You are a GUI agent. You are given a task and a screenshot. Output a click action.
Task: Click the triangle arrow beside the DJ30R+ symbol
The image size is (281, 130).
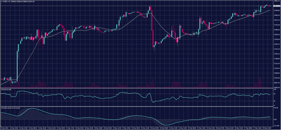click(x=1, y=1)
